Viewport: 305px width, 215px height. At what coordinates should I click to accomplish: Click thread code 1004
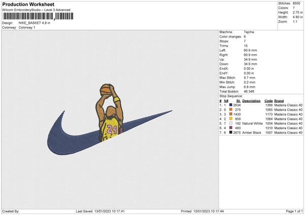(x=269, y=123)
